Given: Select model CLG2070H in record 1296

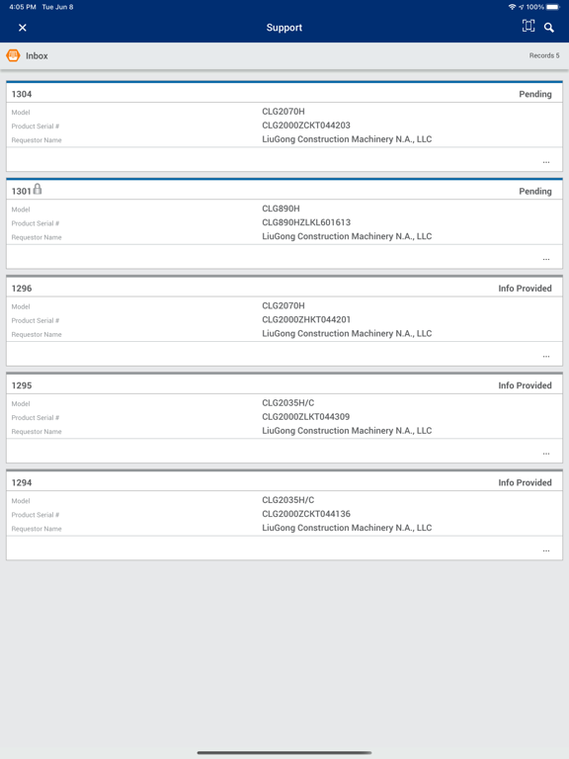Looking at the screenshot, I should coord(284,306).
